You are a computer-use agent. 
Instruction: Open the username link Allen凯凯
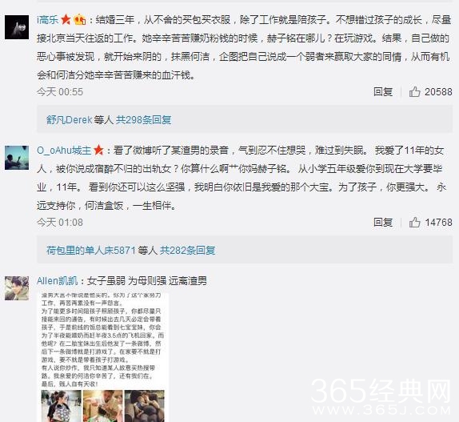coord(58,280)
